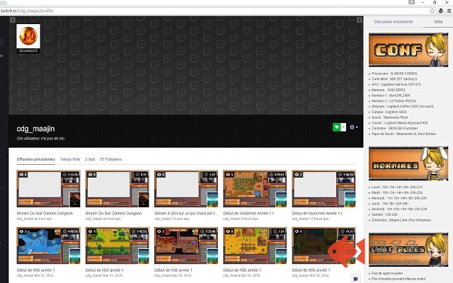Click the Webcam Logitech HDPro C920 line
This screenshot has width=453, height=283.
click(x=402, y=107)
